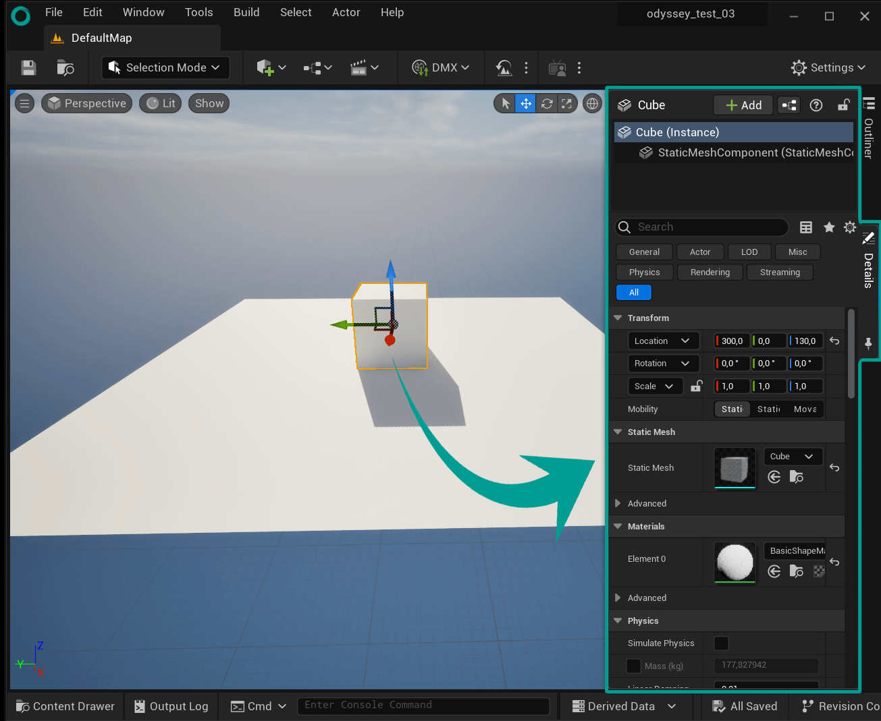Open the Settings dropdown
This screenshot has width=881, height=721.
click(828, 67)
